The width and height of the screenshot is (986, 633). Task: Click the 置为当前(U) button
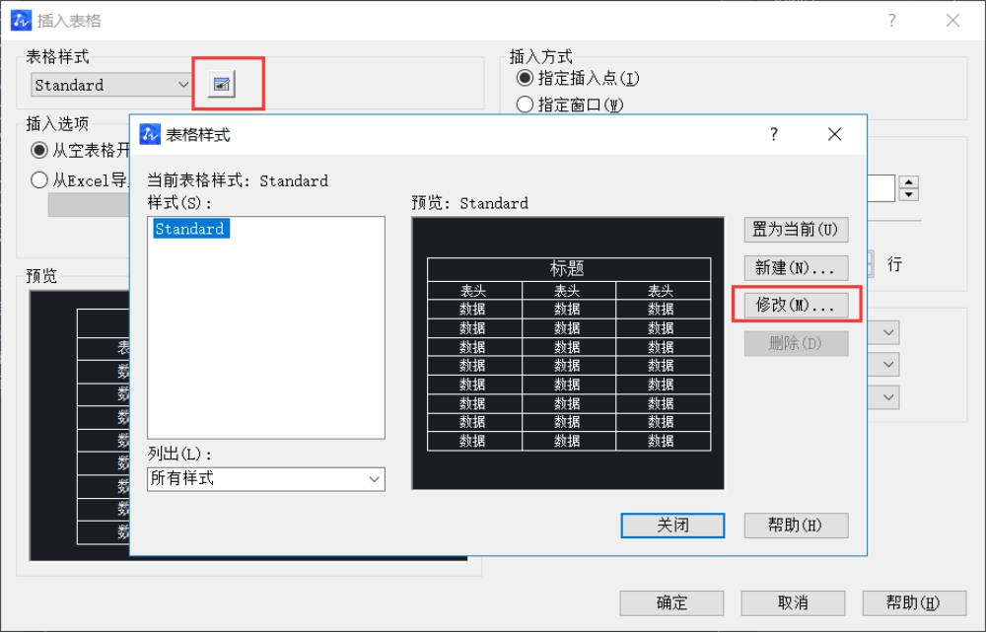(x=796, y=230)
